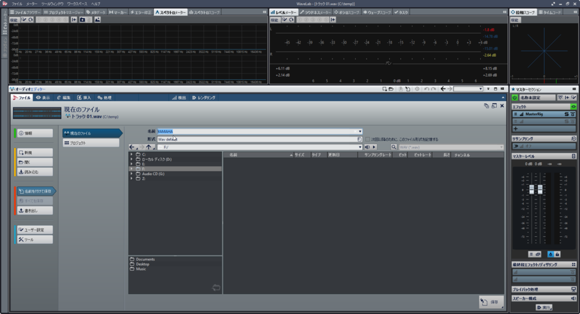The image size is (580, 314).
Task: Click the play preview icon beside path field
Action: [x=374, y=147]
